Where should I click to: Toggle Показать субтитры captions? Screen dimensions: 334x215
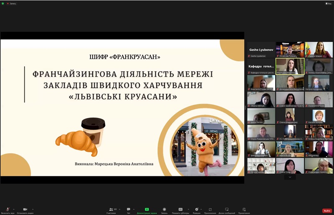click(x=180, y=210)
